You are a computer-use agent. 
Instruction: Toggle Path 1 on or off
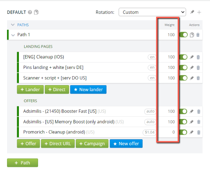point(184,35)
